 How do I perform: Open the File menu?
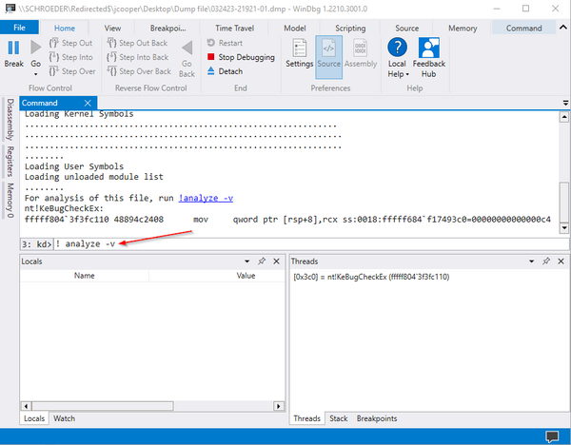tap(19, 28)
